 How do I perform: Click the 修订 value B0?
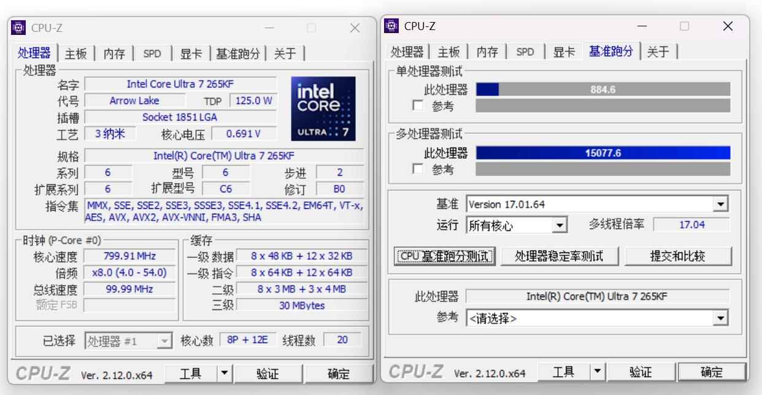pyautogui.click(x=339, y=189)
